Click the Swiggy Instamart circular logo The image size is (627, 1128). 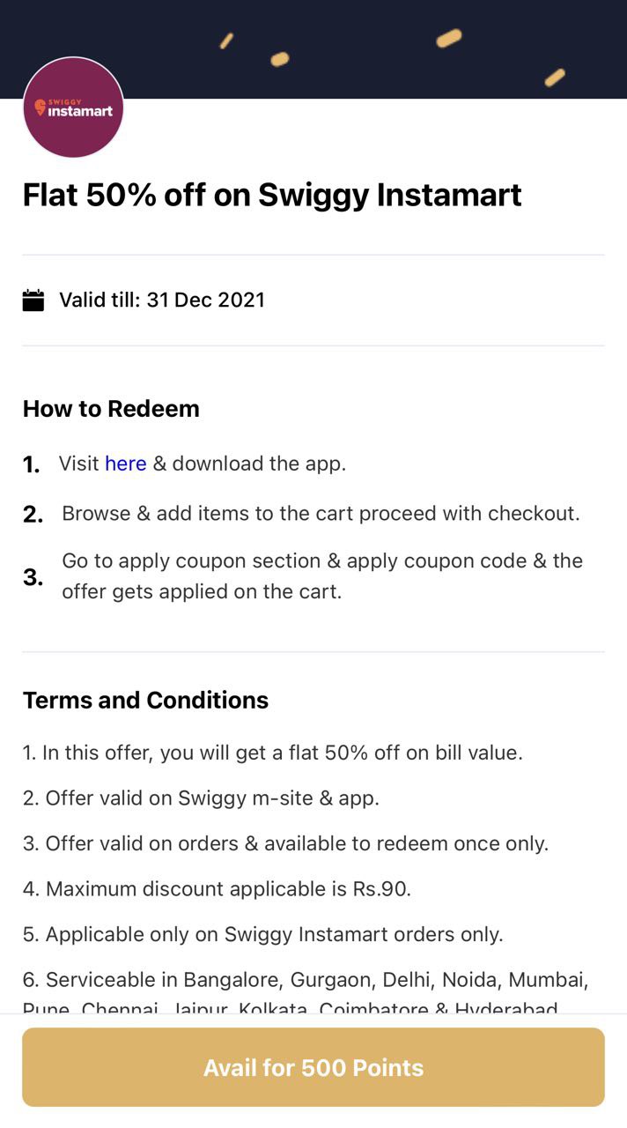73,108
